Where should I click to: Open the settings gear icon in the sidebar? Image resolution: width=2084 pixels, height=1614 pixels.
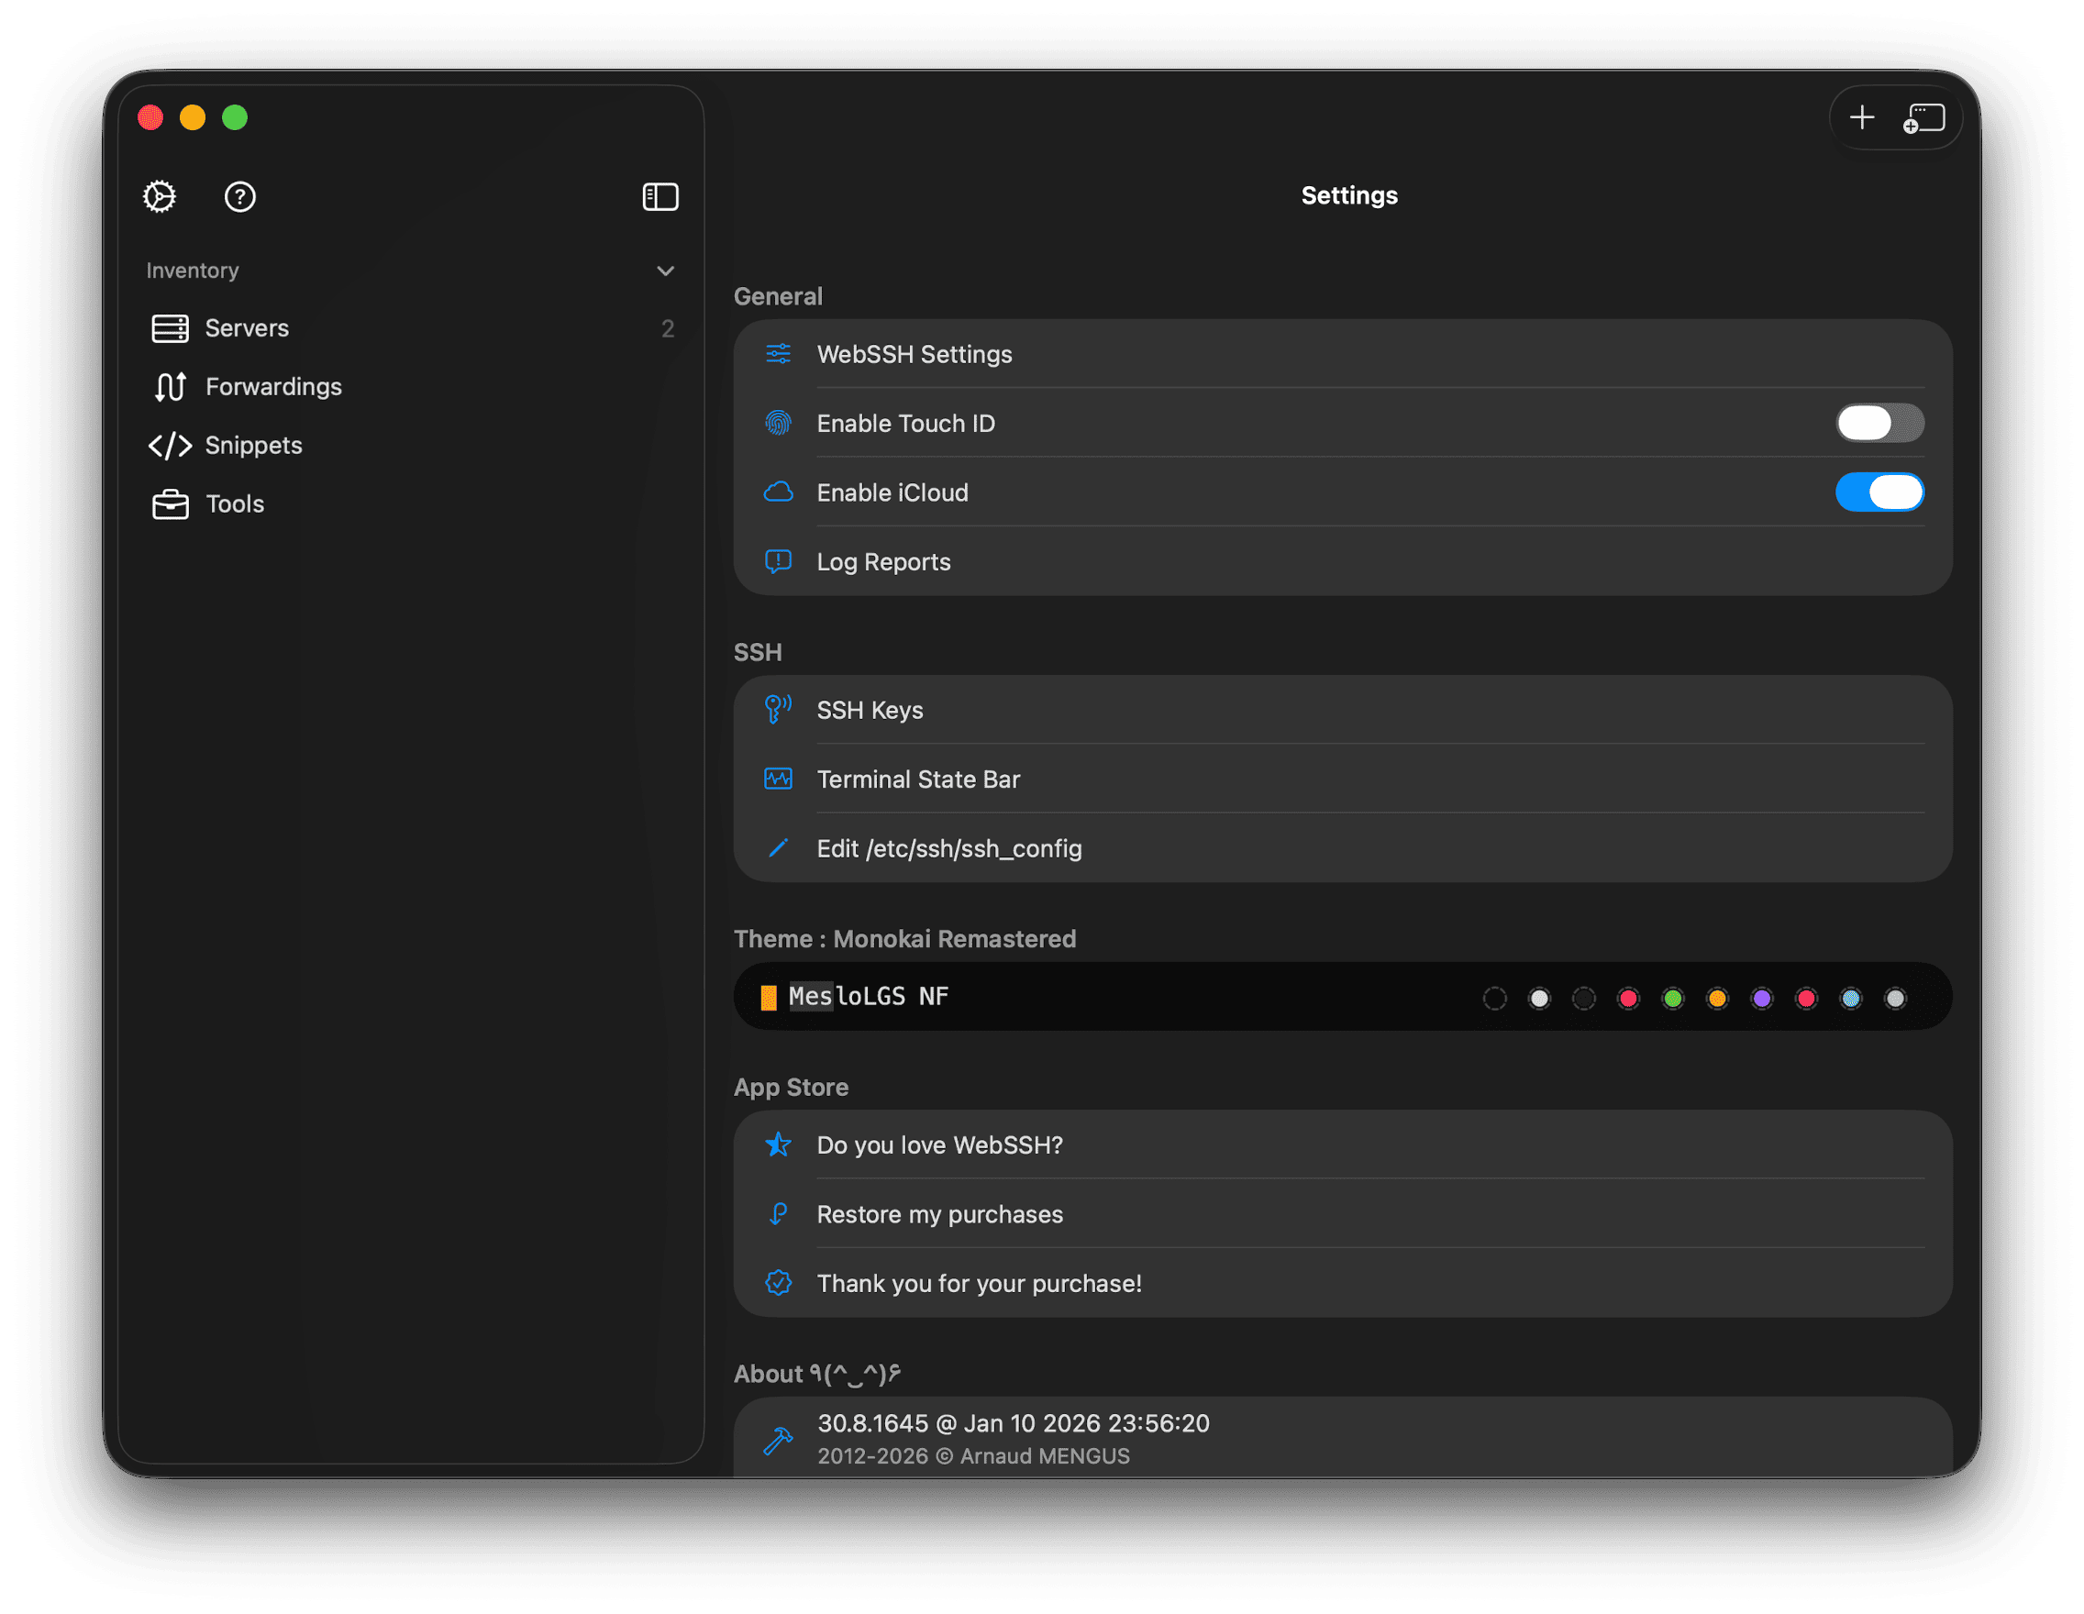coord(160,196)
